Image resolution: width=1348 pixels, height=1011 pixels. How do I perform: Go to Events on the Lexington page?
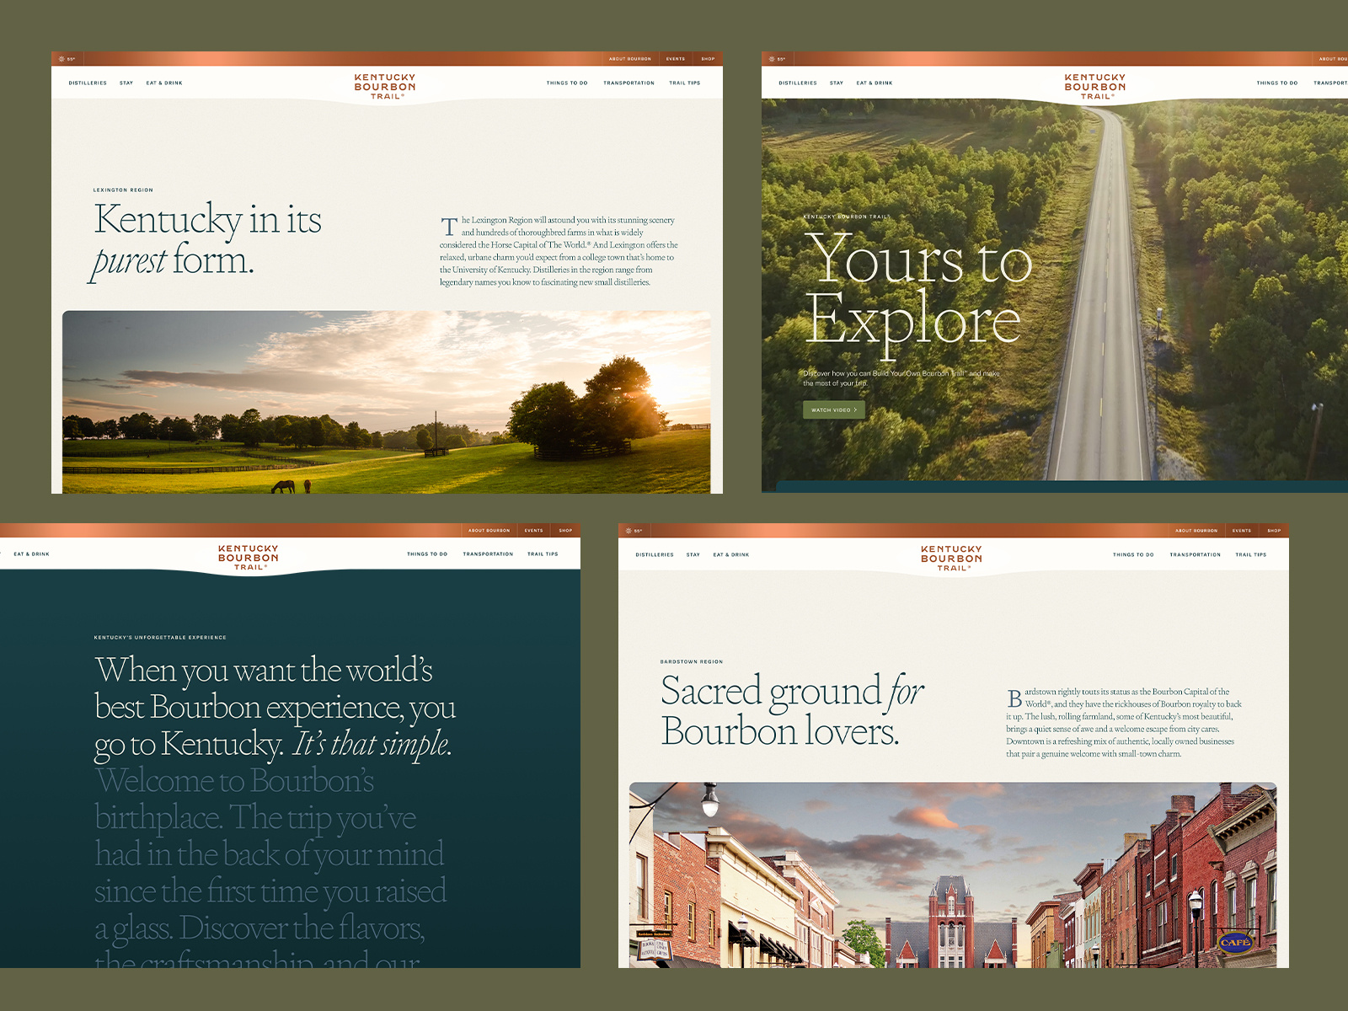coord(676,59)
